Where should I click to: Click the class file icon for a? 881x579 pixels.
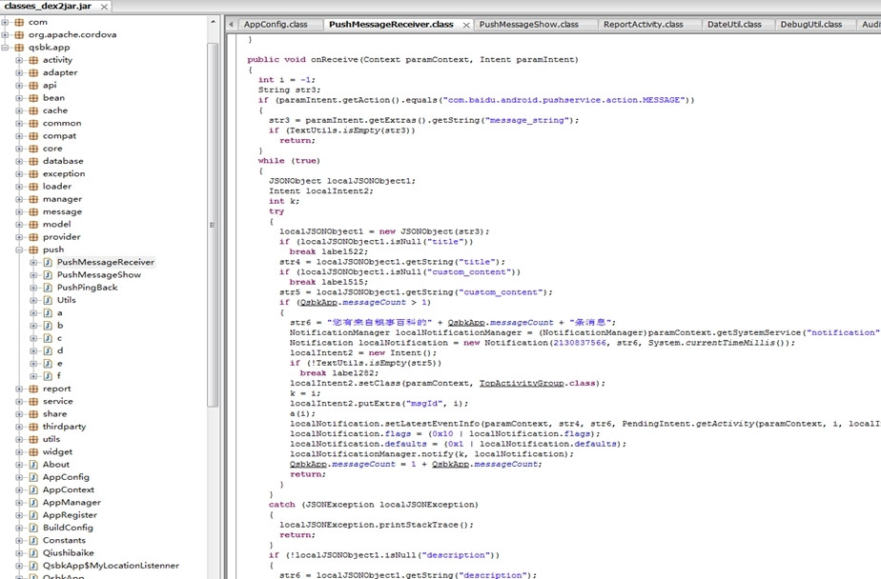pyautogui.click(x=48, y=313)
